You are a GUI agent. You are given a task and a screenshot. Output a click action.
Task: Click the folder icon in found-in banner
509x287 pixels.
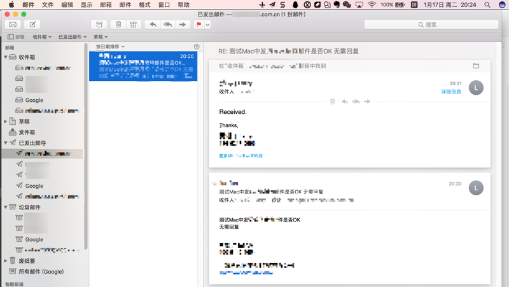point(476,66)
